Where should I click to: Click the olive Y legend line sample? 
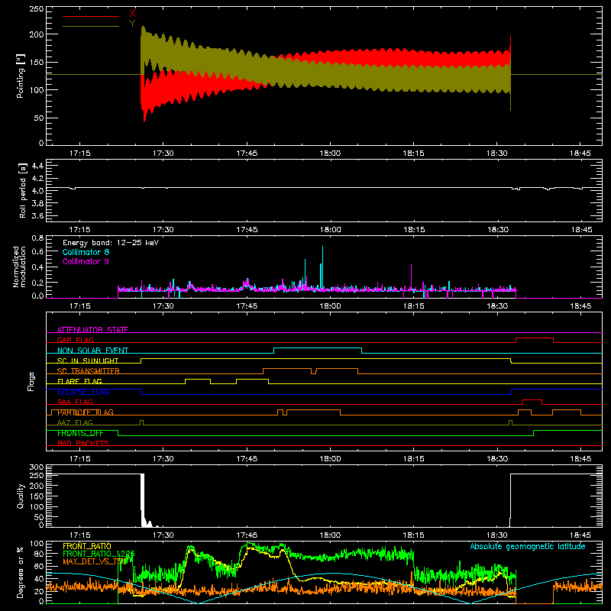coord(91,26)
